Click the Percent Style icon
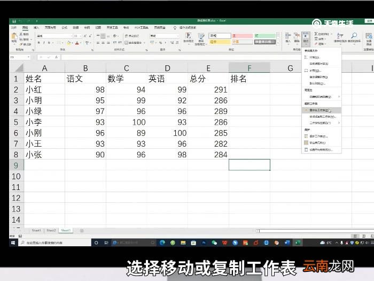Screen dimensions: 374x281 coord(161,43)
